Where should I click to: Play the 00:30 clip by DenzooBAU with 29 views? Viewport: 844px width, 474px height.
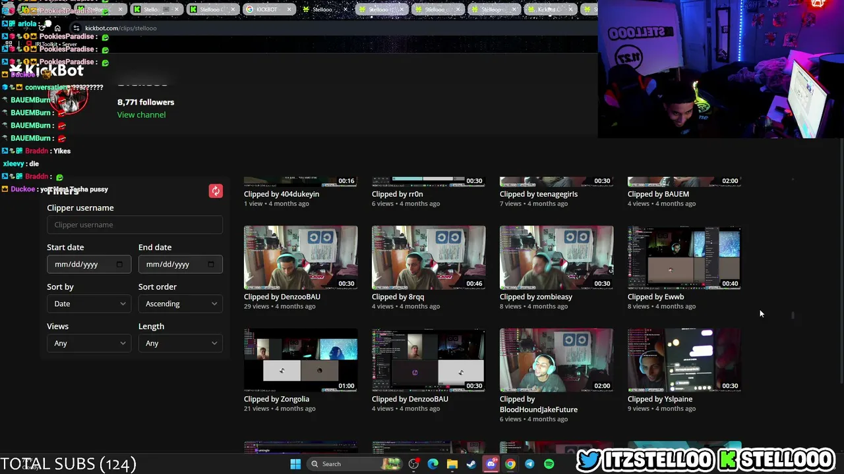[x=301, y=257]
